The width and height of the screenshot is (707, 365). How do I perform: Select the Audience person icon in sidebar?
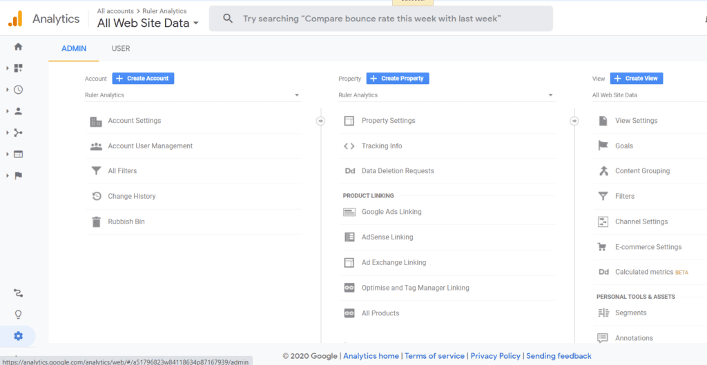click(x=18, y=111)
